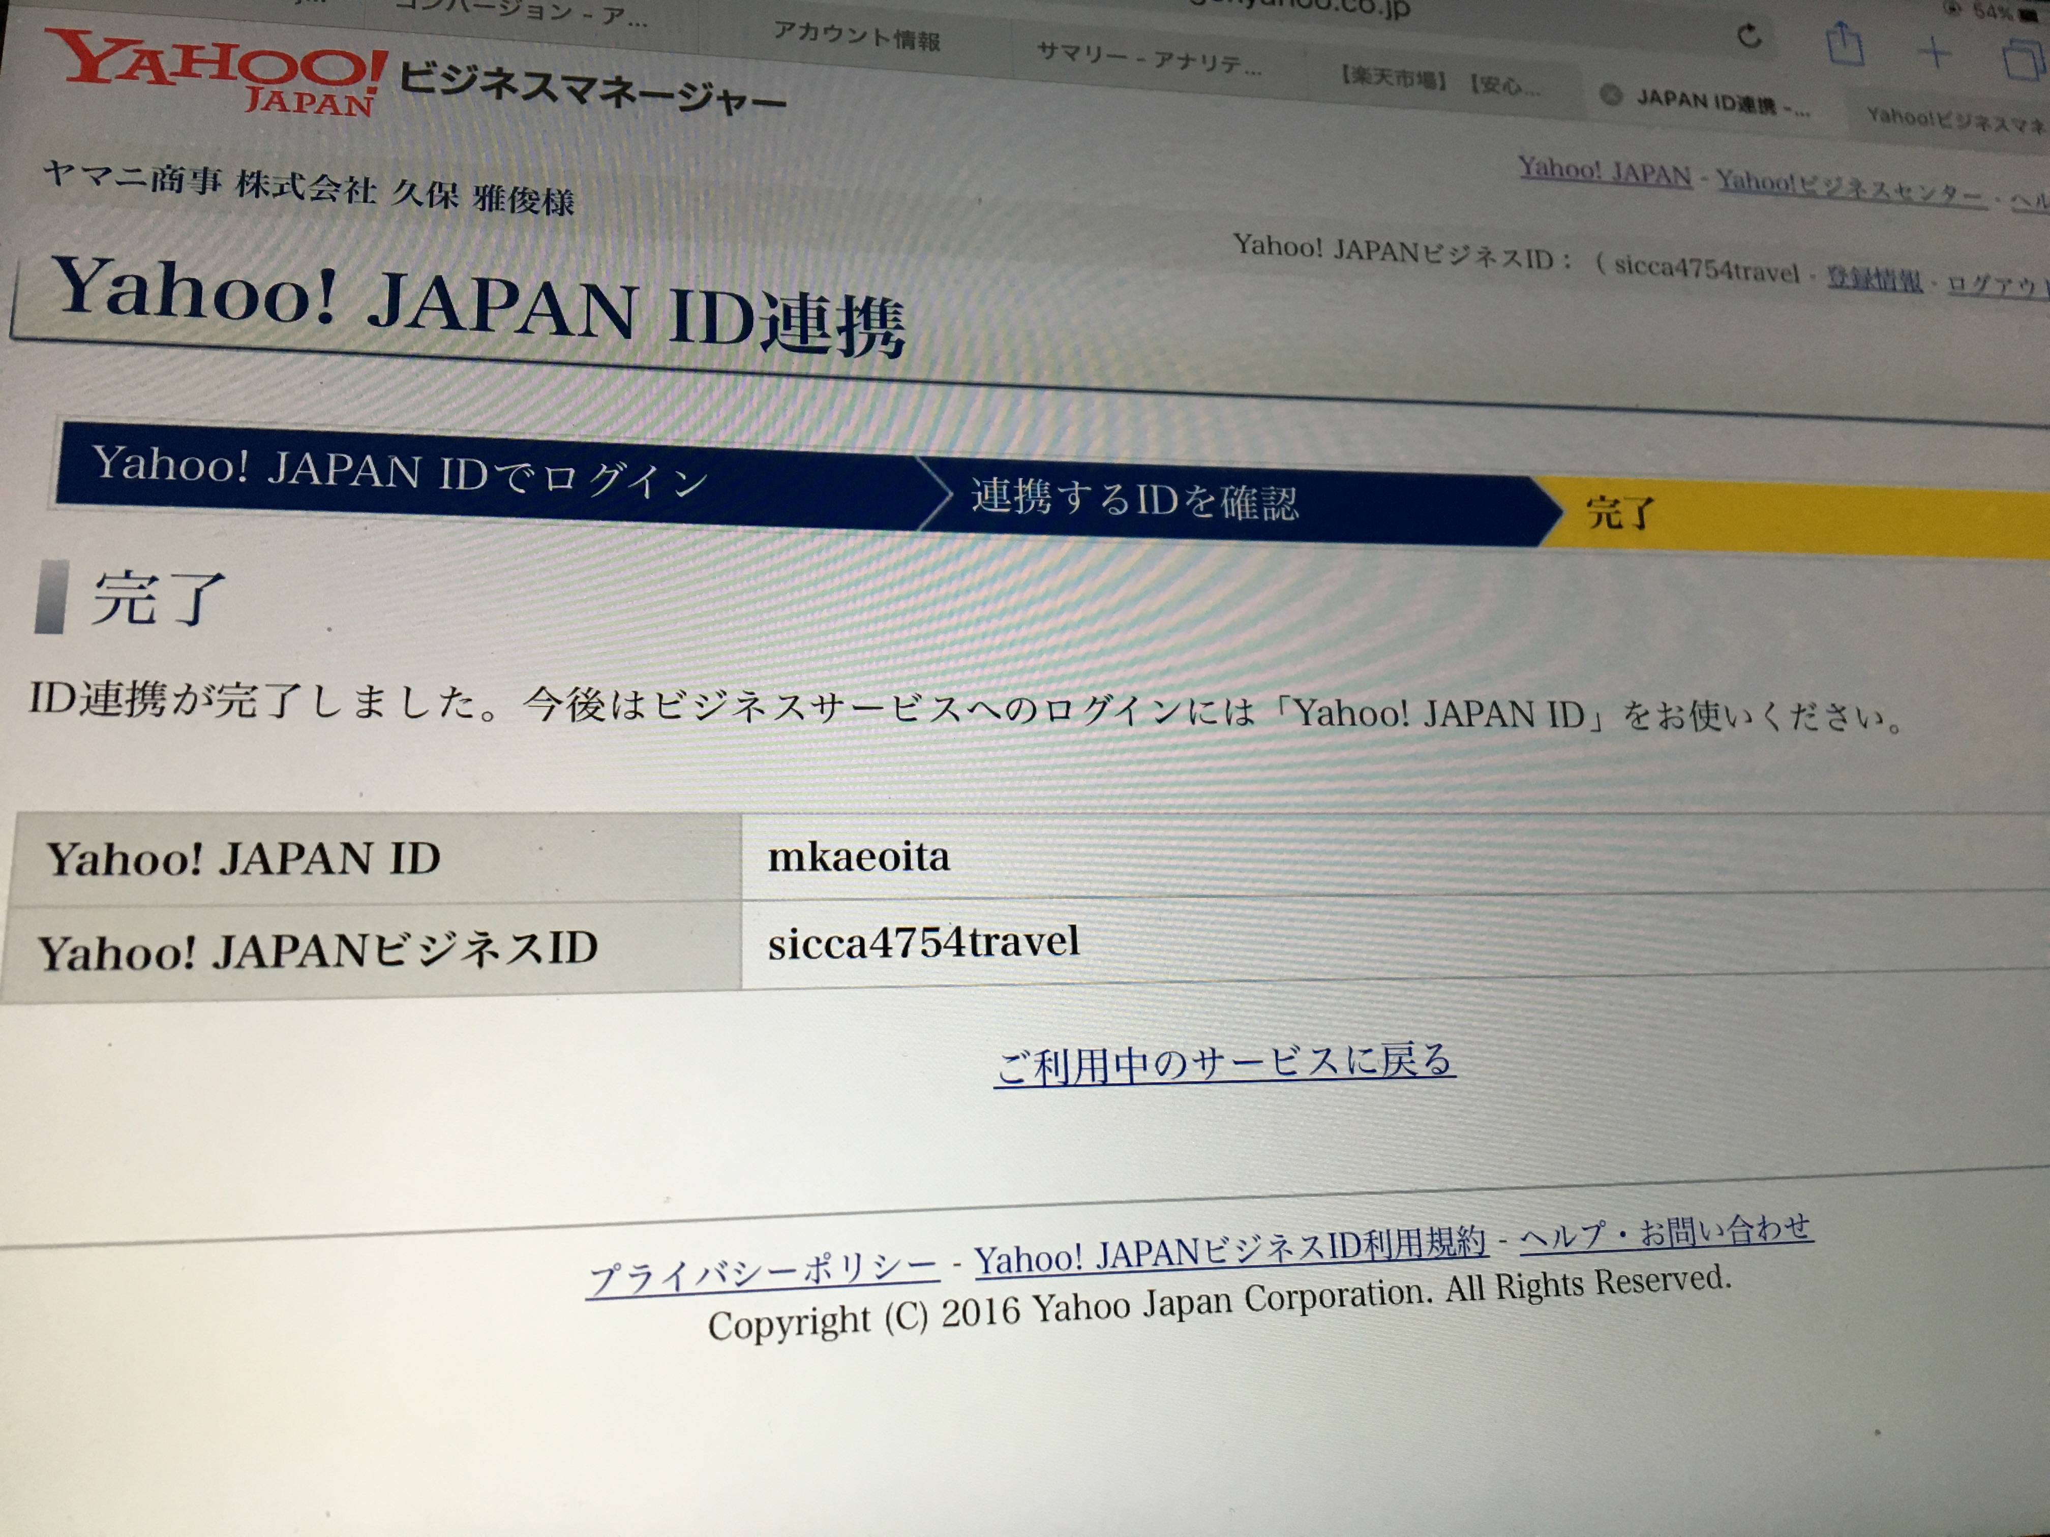Select the sicca4754travel table value
The width and height of the screenshot is (2050, 1537).
(923, 942)
